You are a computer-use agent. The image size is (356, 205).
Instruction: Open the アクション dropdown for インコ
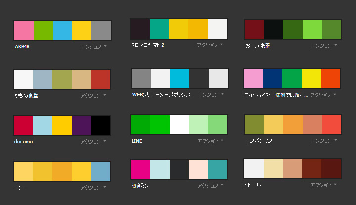tap(93, 188)
